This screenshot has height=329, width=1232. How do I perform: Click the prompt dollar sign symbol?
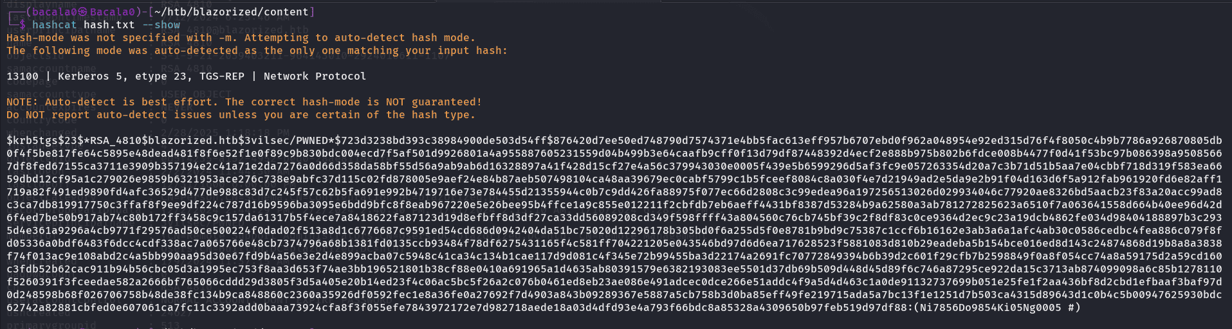[23, 25]
